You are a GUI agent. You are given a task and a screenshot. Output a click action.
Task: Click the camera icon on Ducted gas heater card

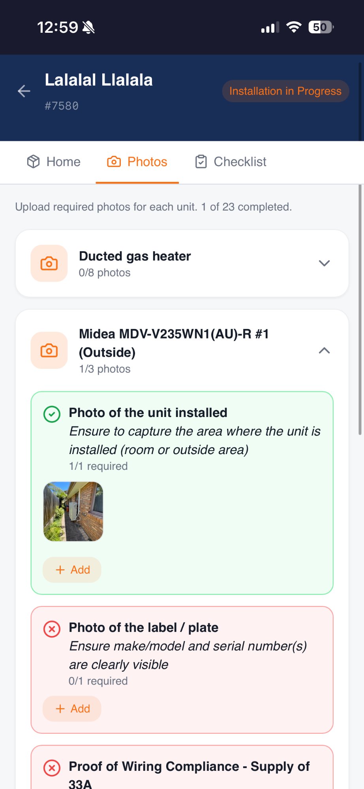[49, 263]
